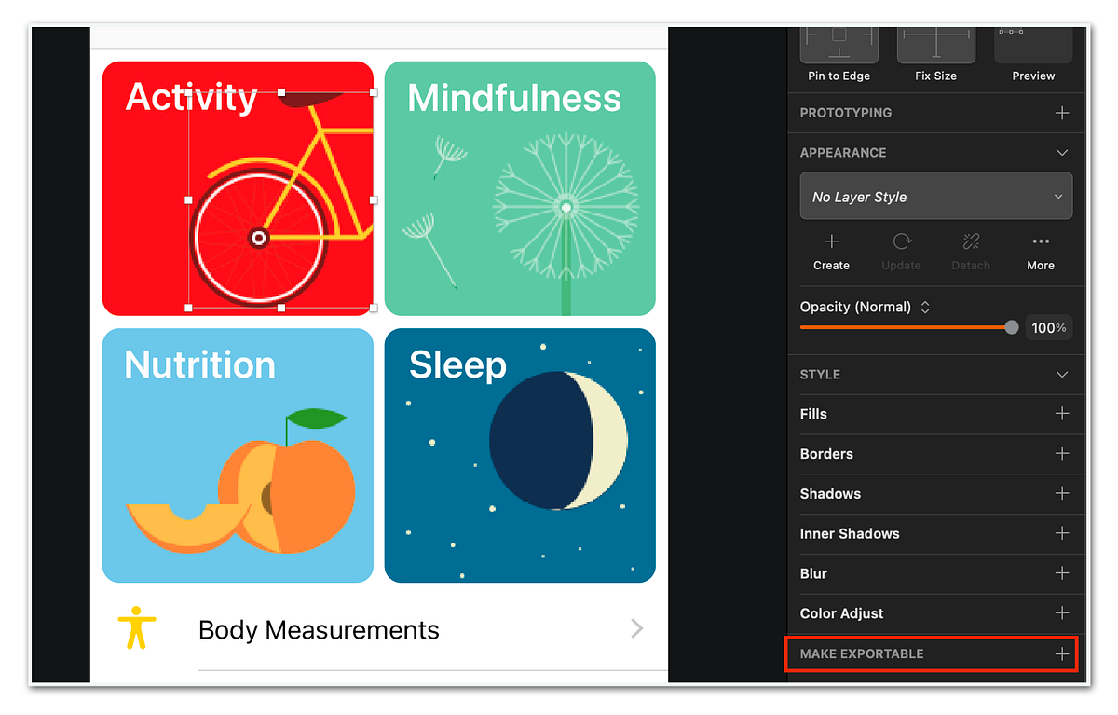Open the Opacity blend mode stepper
This screenshot has width=1118, height=715.
[924, 307]
